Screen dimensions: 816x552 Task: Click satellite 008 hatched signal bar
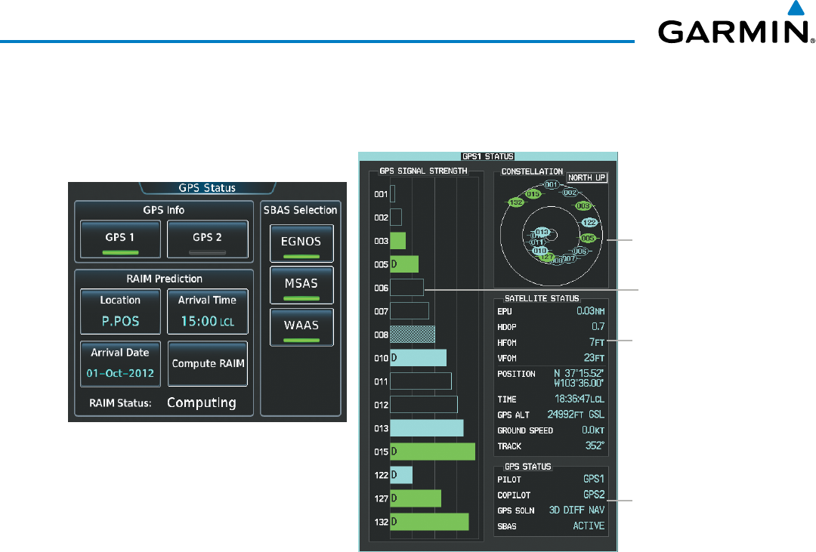tap(413, 334)
